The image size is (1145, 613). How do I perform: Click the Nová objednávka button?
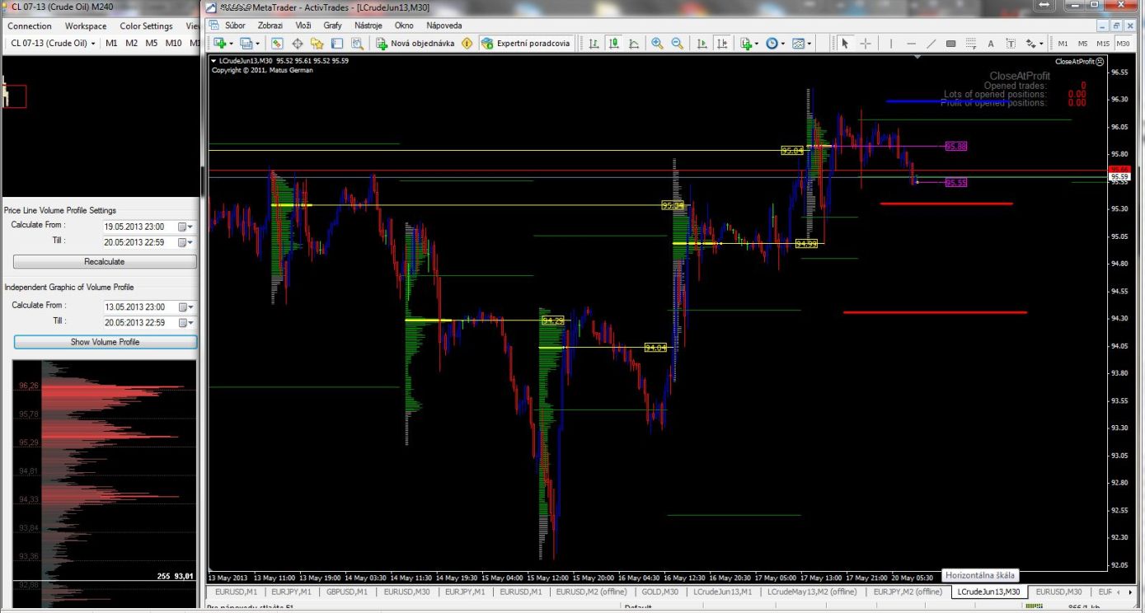(415, 44)
